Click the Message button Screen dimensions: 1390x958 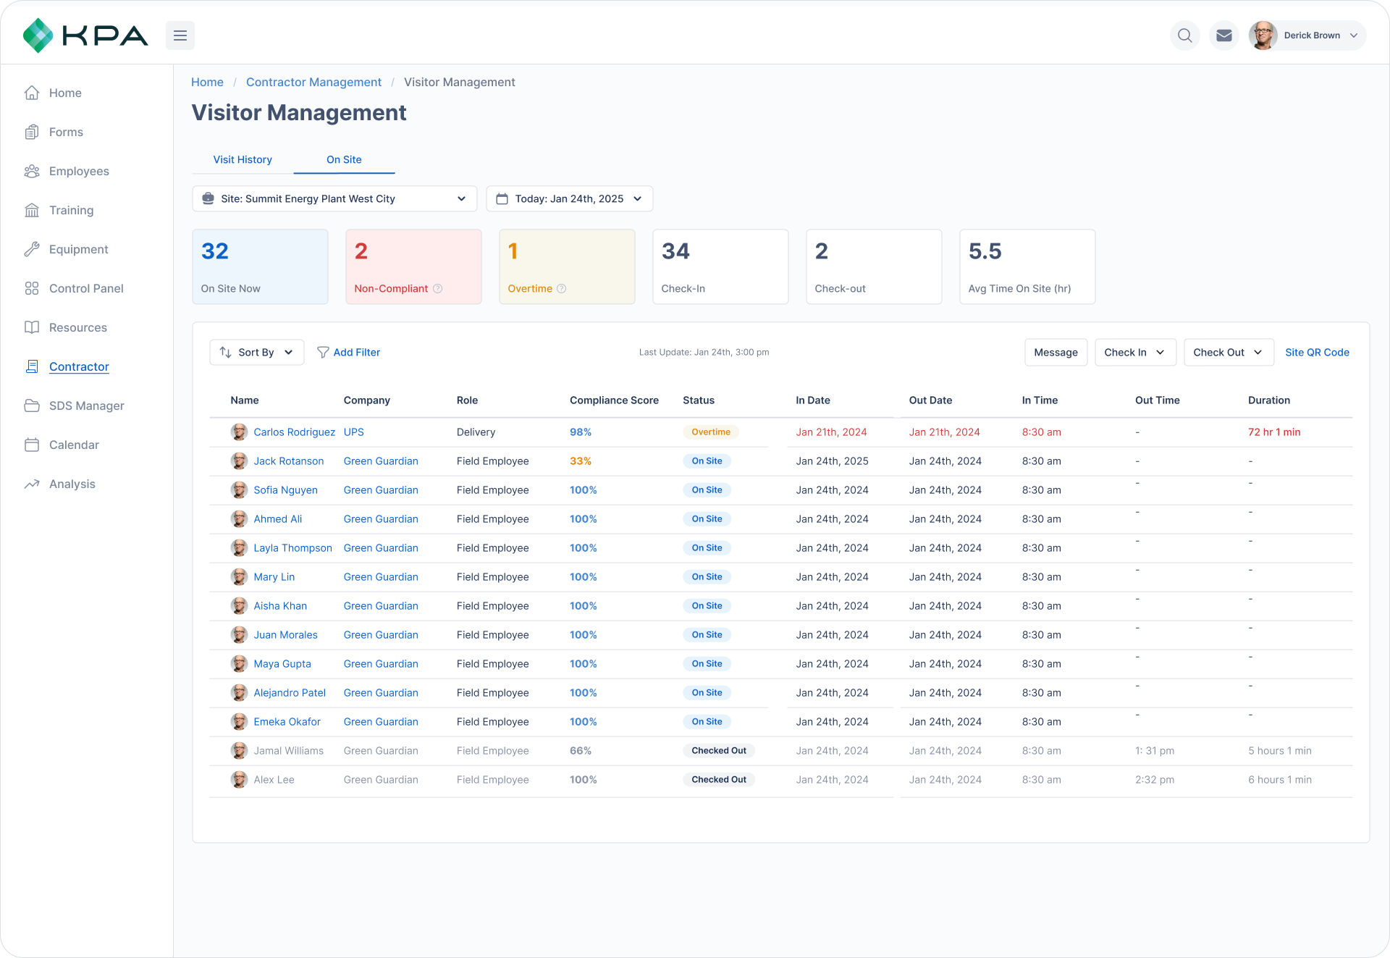(1056, 352)
